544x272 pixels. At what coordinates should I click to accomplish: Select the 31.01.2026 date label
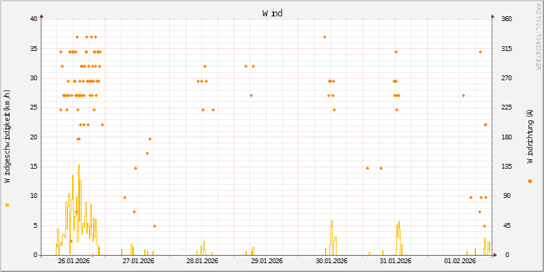pos(396,260)
